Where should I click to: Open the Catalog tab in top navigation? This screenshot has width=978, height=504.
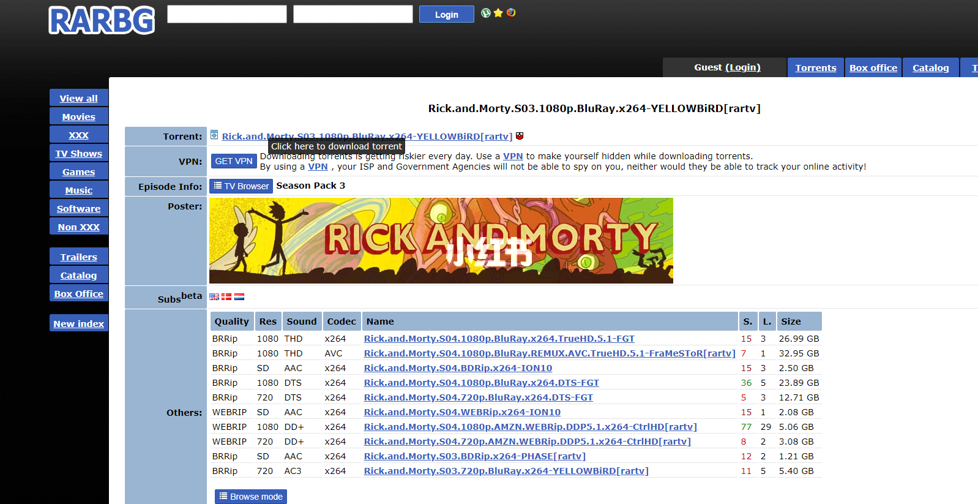931,67
